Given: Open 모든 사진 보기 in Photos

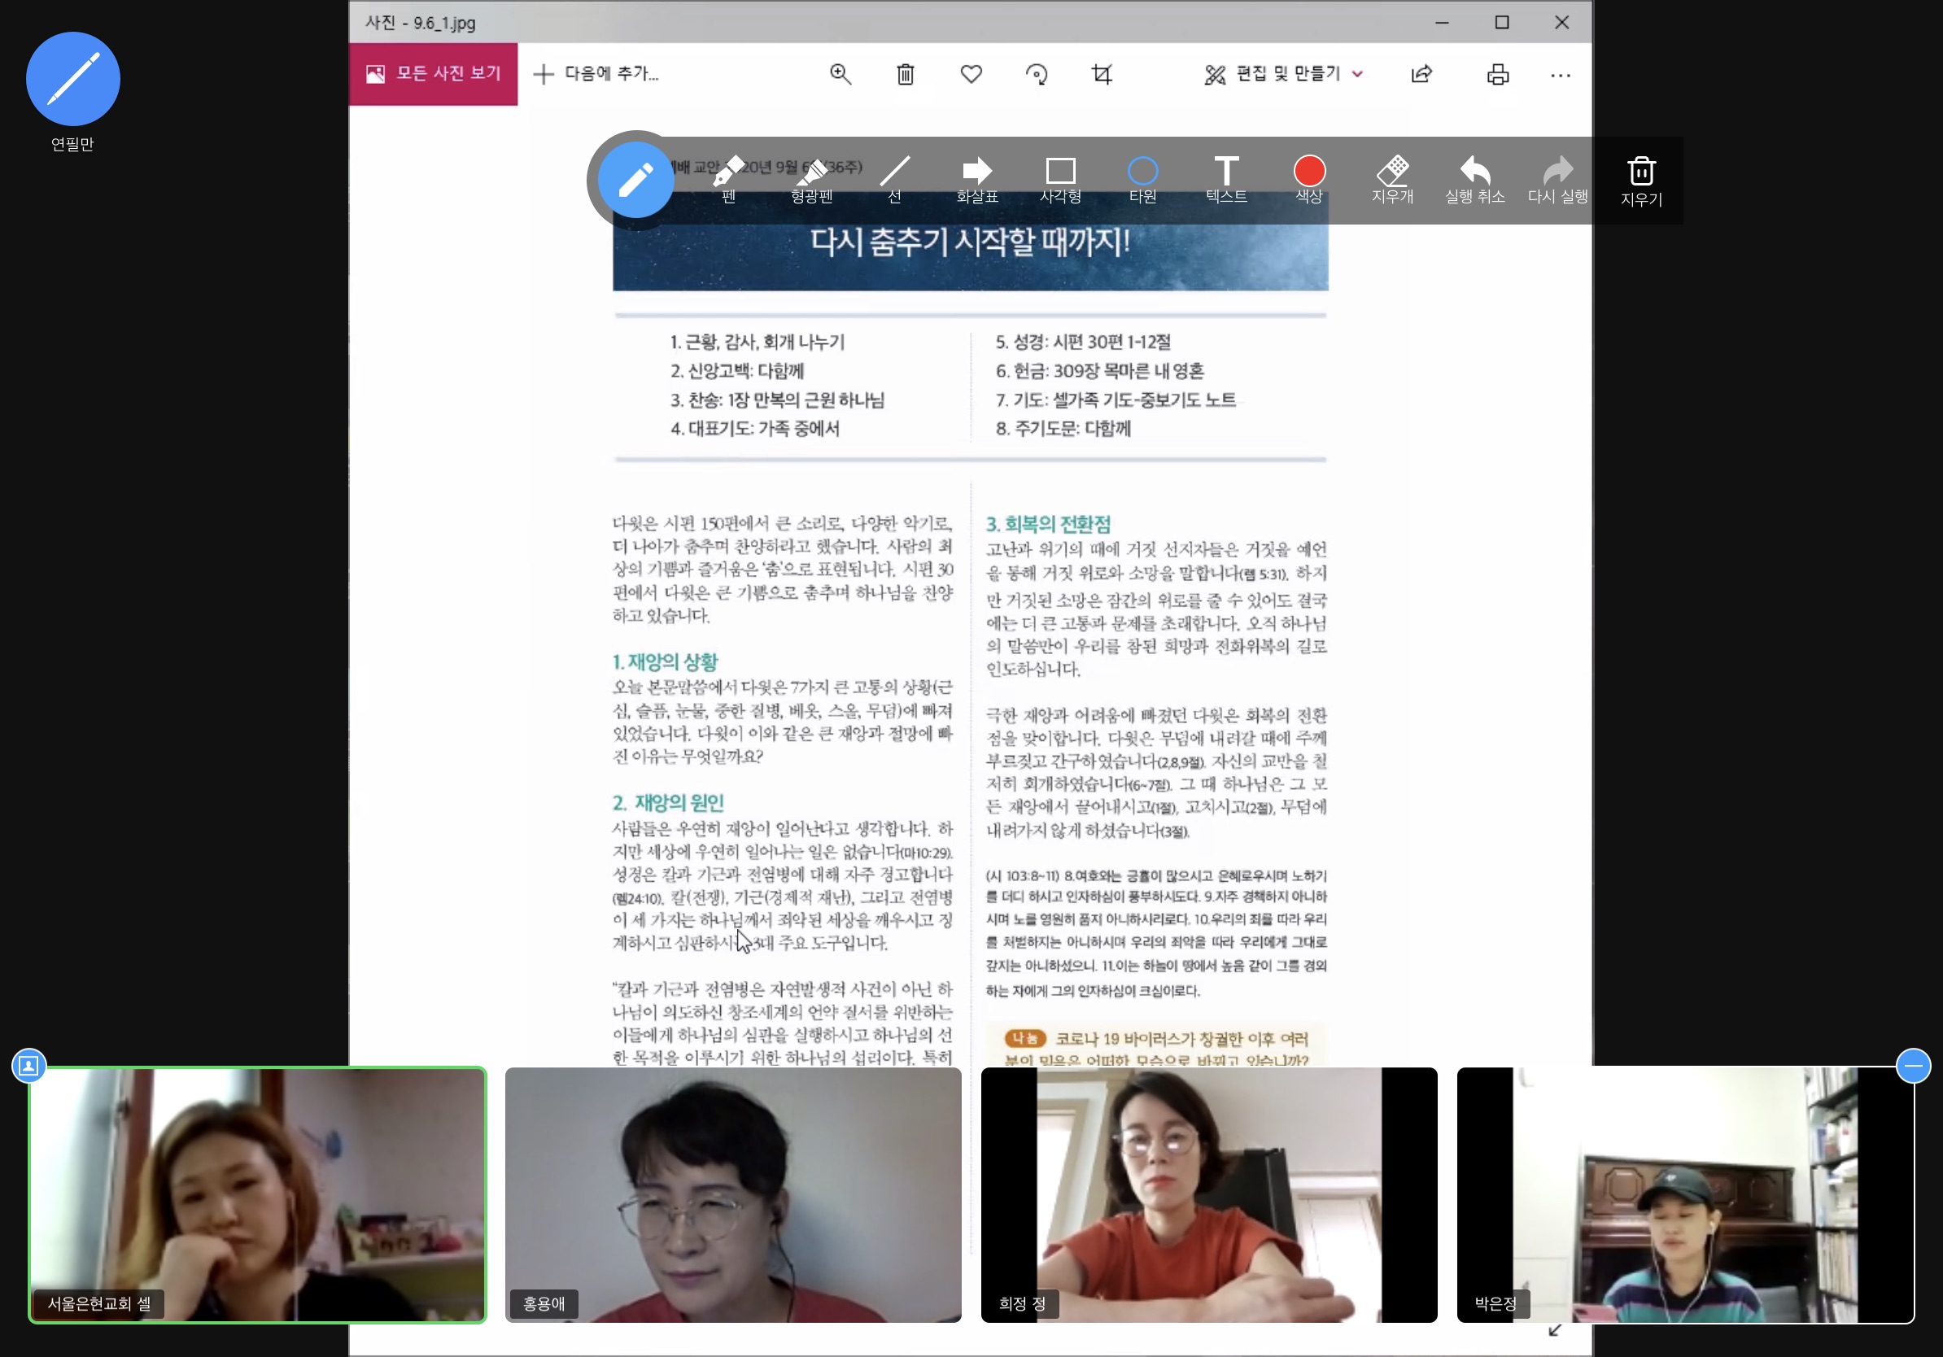Looking at the screenshot, I should 434,73.
